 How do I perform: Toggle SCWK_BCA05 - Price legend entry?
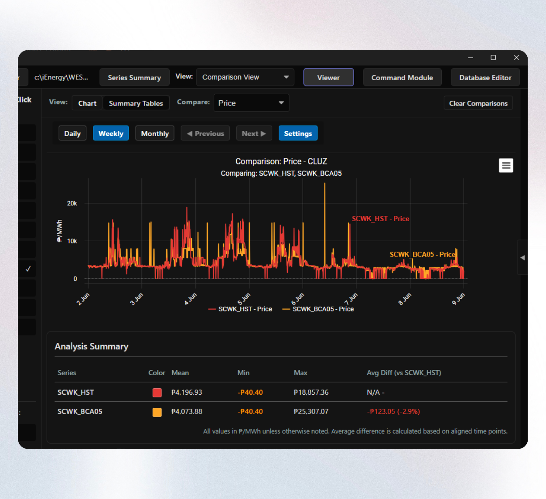pos(318,309)
